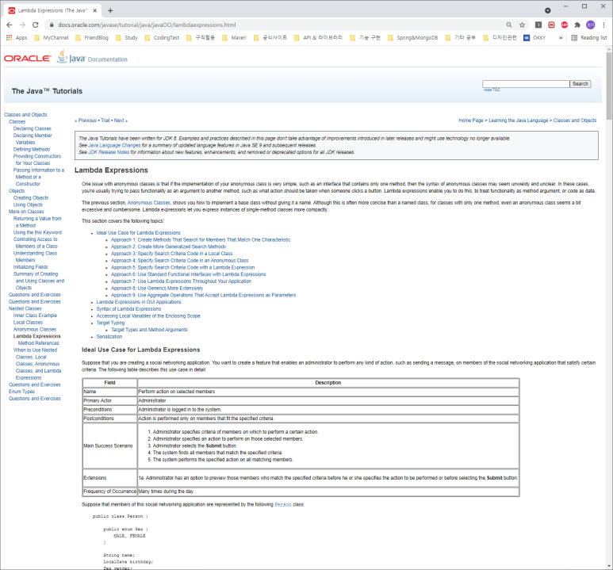Open Defining Methods in sidebar

pyautogui.click(x=32, y=149)
